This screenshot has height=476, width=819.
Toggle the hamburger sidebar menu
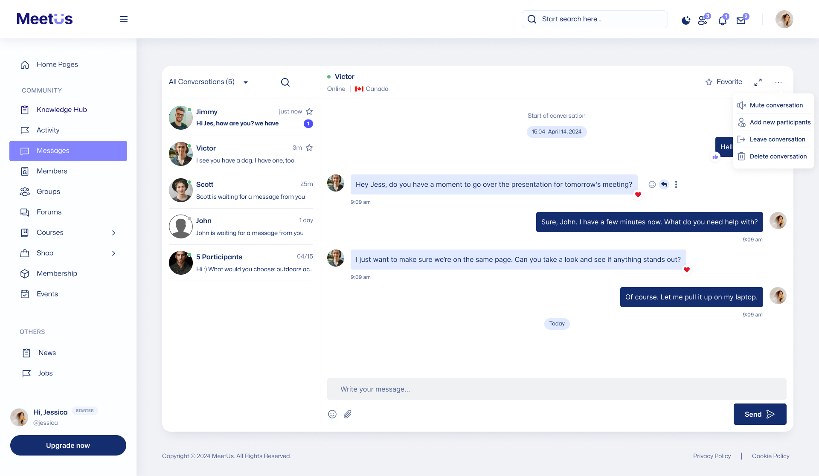(x=124, y=19)
